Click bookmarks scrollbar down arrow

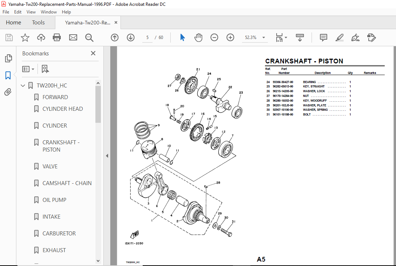[x=98, y=261]
